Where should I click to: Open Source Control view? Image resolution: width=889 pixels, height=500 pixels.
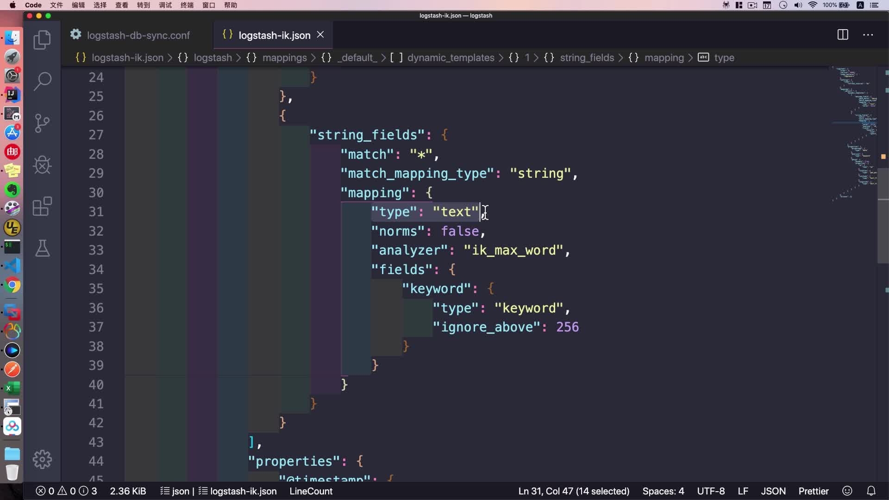(x=42, y=123)
